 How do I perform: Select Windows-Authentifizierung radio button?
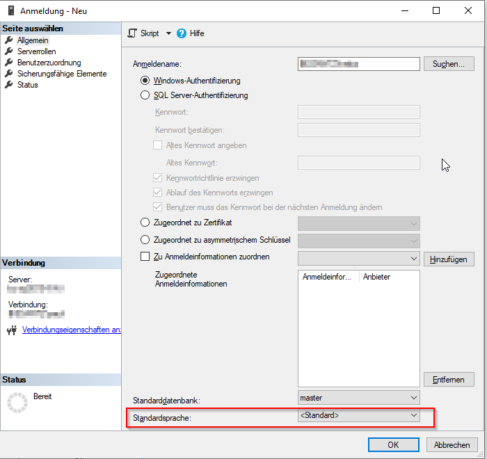pos(145,81)
